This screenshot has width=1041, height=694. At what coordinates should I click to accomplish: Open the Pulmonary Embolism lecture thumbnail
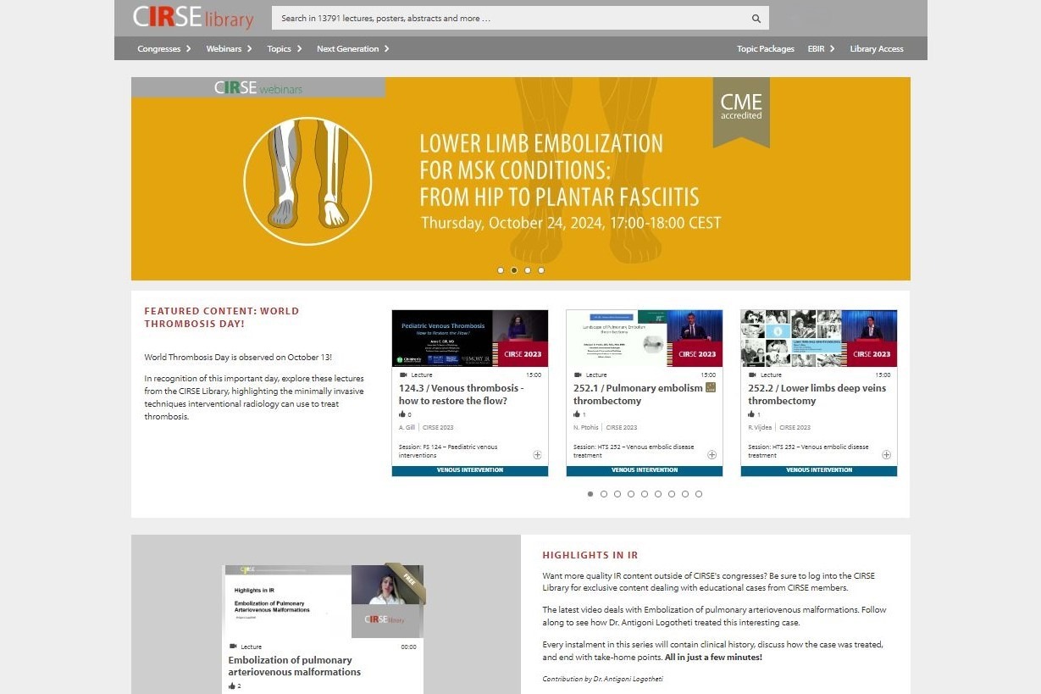(645, 338)
